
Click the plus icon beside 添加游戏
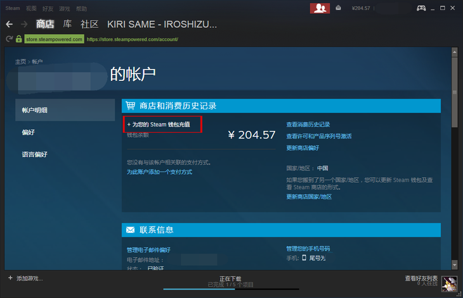[x=10, y=278]
